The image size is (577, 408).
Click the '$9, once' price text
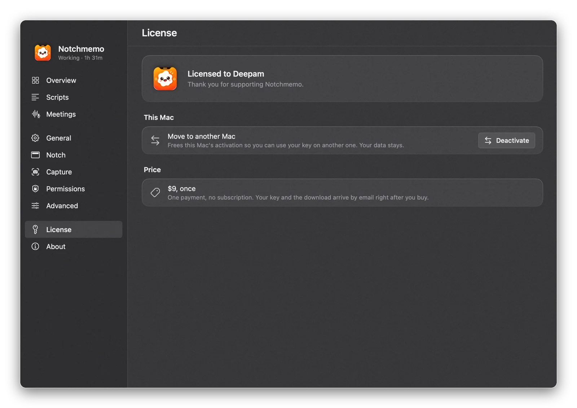(181, 189)
